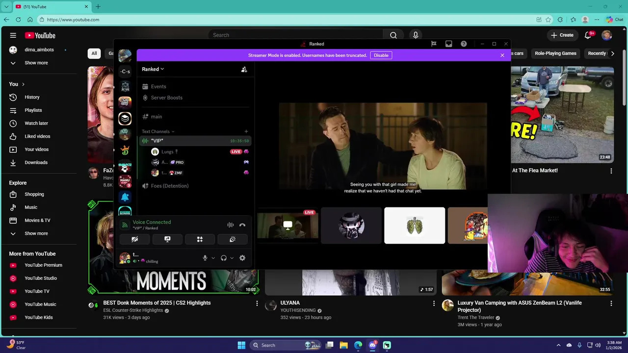Screen dimensions: 628x353
Task: Select the user with ZMF tag
Action: pyautogui.click(x=176, y=173)
